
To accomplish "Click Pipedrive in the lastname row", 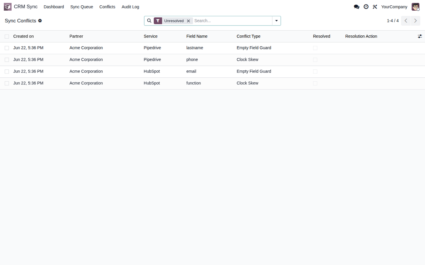I will tap(152, 48).
